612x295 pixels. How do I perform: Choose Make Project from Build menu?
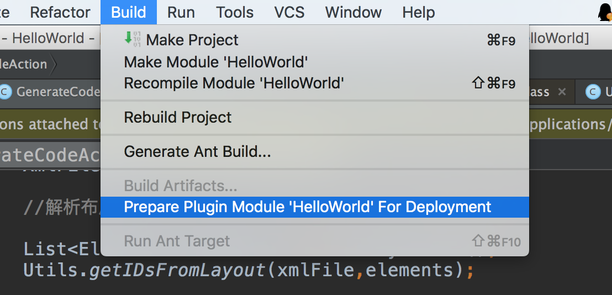click(192, 40)
